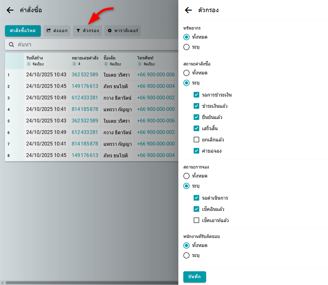Click the บันทึก save button

click(x=195, y=277)
